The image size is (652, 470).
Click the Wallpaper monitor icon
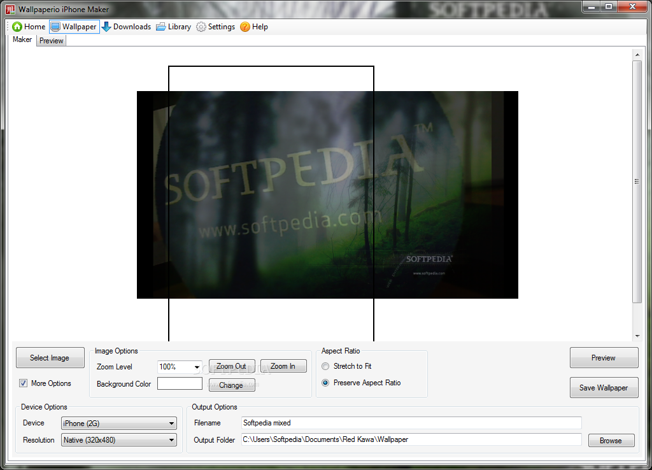point(55,27)
